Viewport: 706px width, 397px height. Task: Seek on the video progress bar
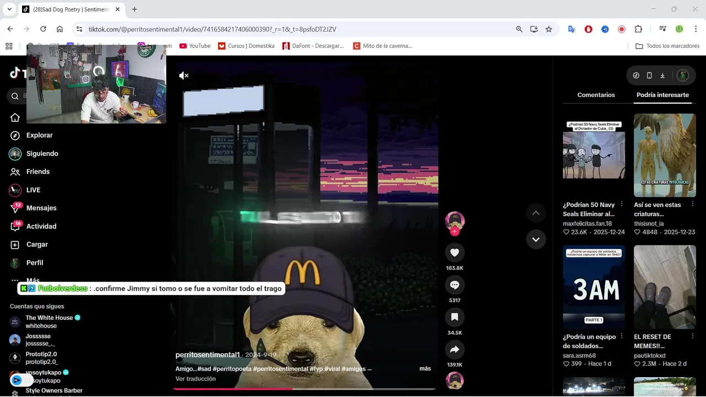tap(304, 389)
